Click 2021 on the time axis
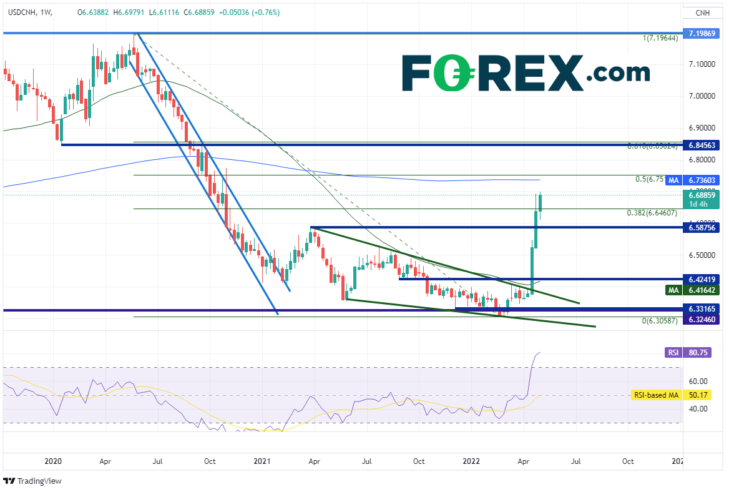Screen dimensions: 729x492 pos(262,461)
